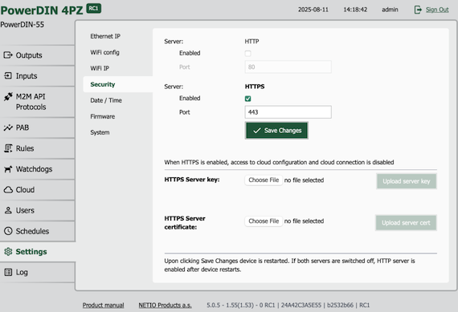Screen dimensions: 458x312
Task: Click the Inputs sidebar icon
Action: pos(8,76)
